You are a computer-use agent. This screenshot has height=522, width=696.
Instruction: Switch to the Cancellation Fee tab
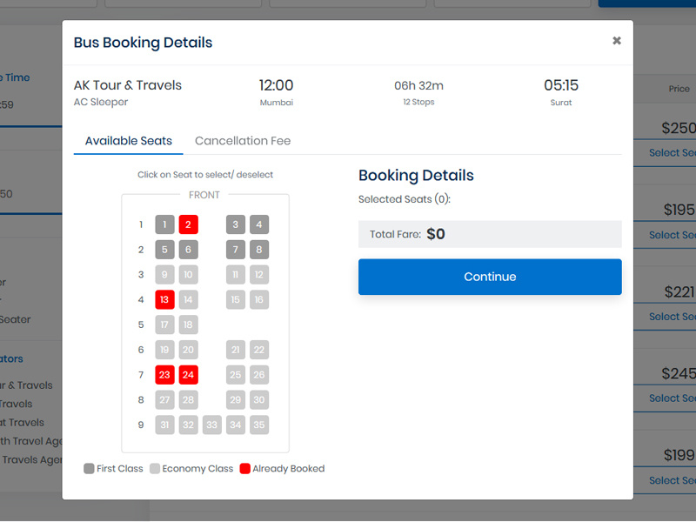click(243, 140)
